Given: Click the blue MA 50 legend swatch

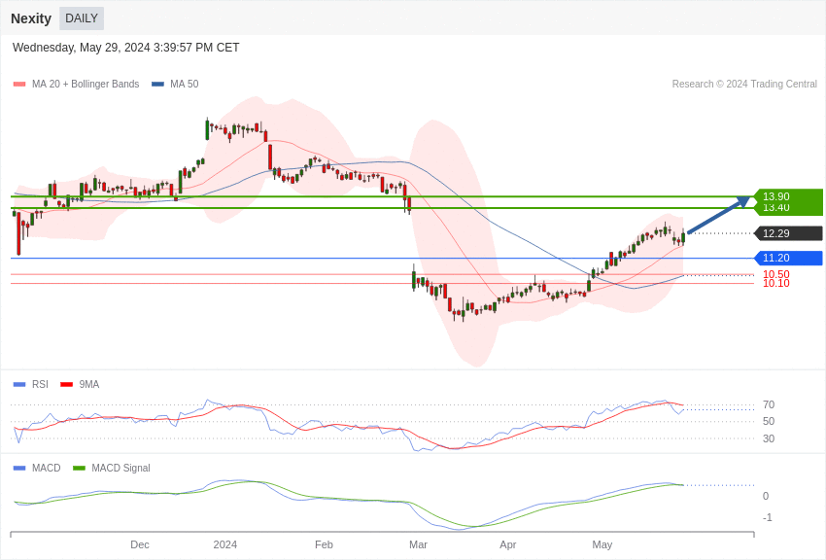Looking at the screenshot, I should 157,85.
